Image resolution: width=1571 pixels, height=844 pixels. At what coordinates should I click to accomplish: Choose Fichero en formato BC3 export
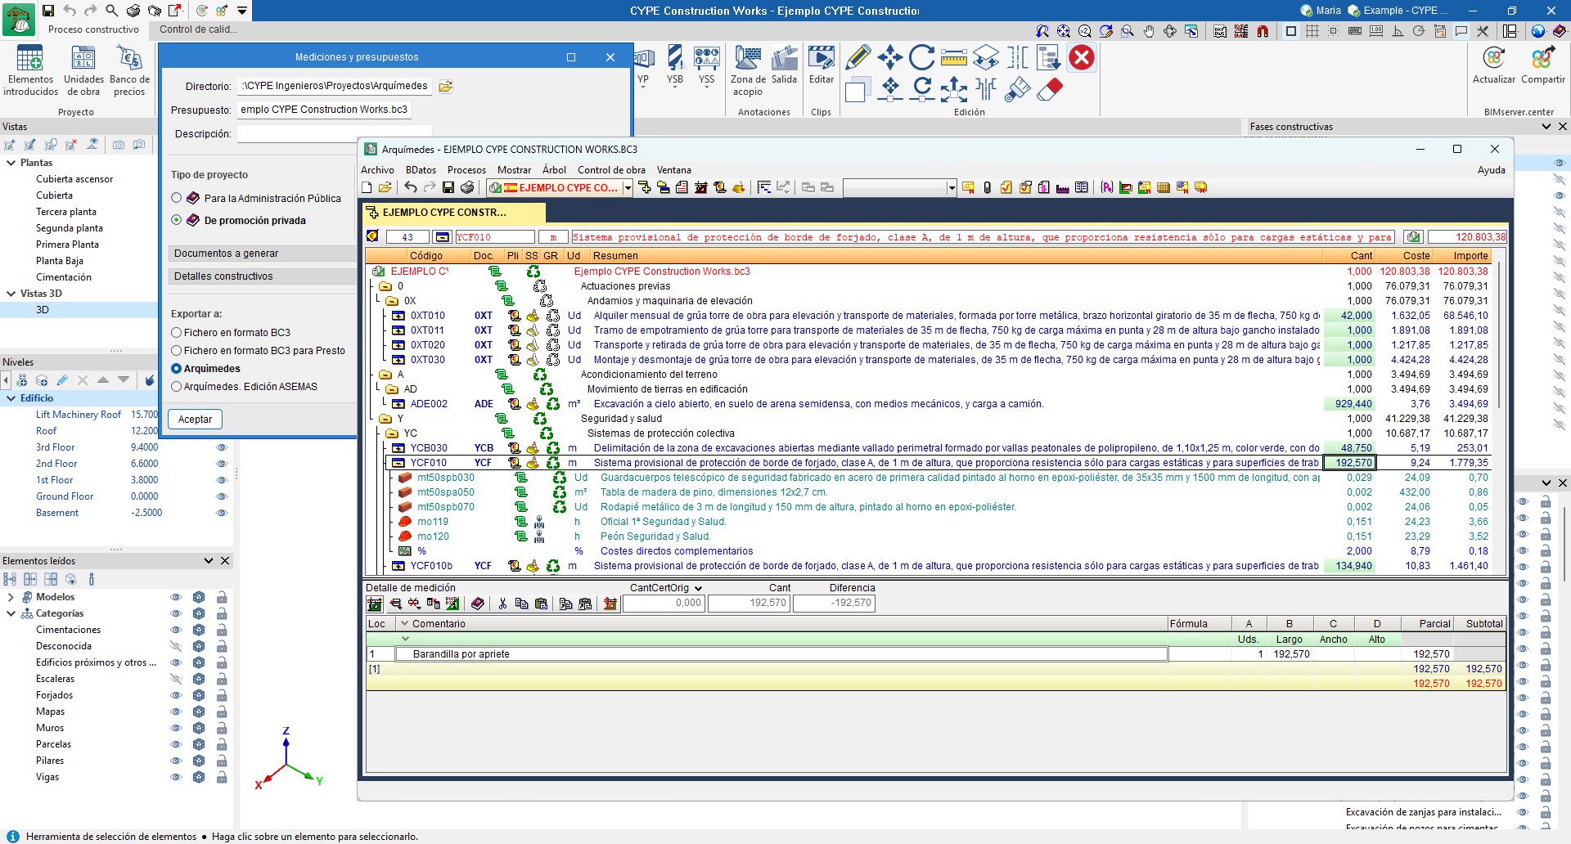click(x=177, y=333)
